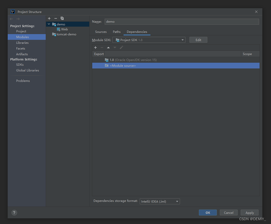Image resolution: width=271 pixels, height=224 pixels.
Task: Open the Dependencies storage format dropdown
Action: pos(160,201)
